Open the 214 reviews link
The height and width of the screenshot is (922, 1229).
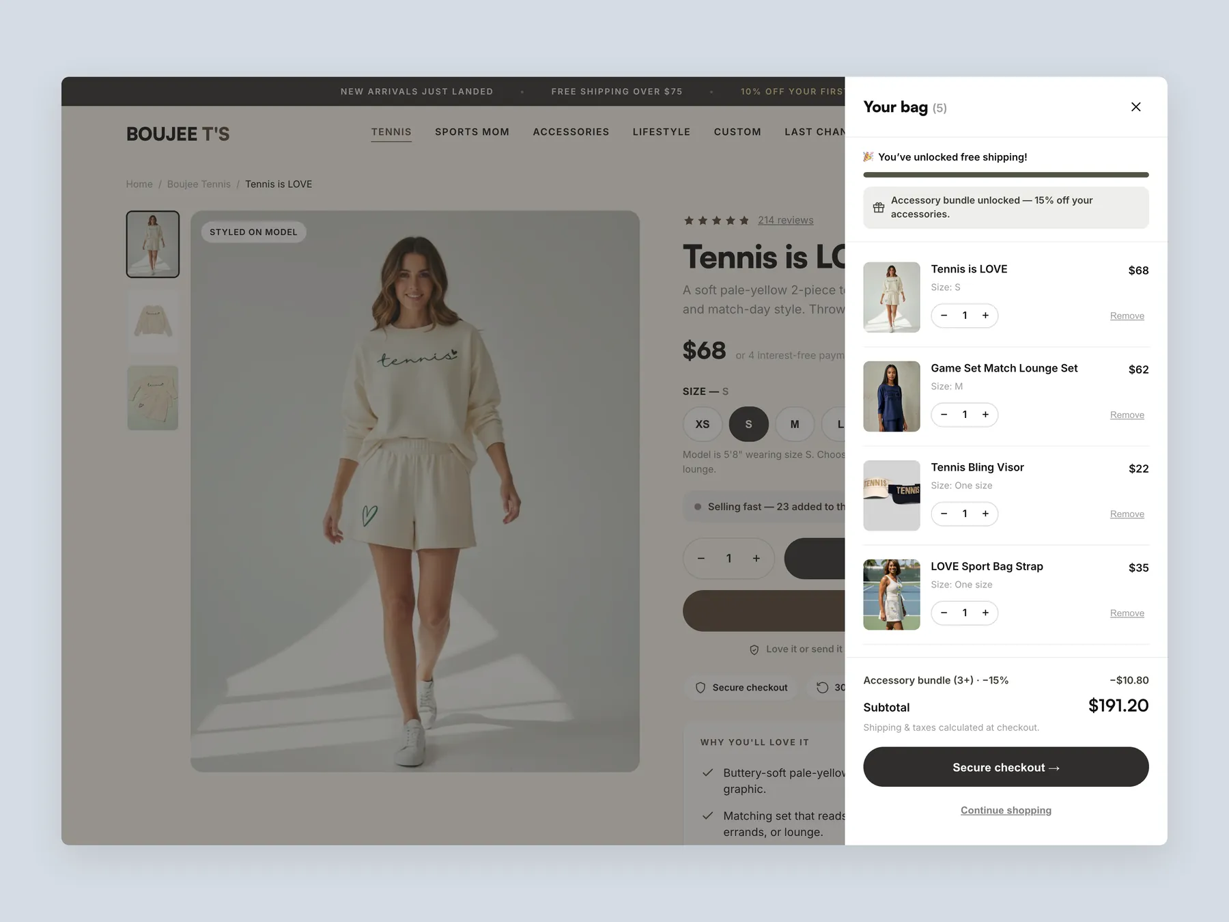(785, 220)
